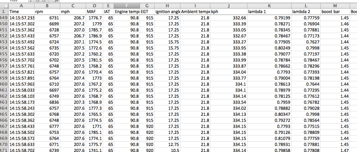Click the 'mph' header cell
The height and width of the screenshot is (152, 357).
tap(73, 11)
